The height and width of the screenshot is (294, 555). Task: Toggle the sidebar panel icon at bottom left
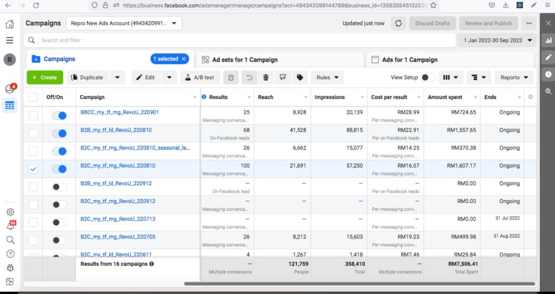pos(10,282)
